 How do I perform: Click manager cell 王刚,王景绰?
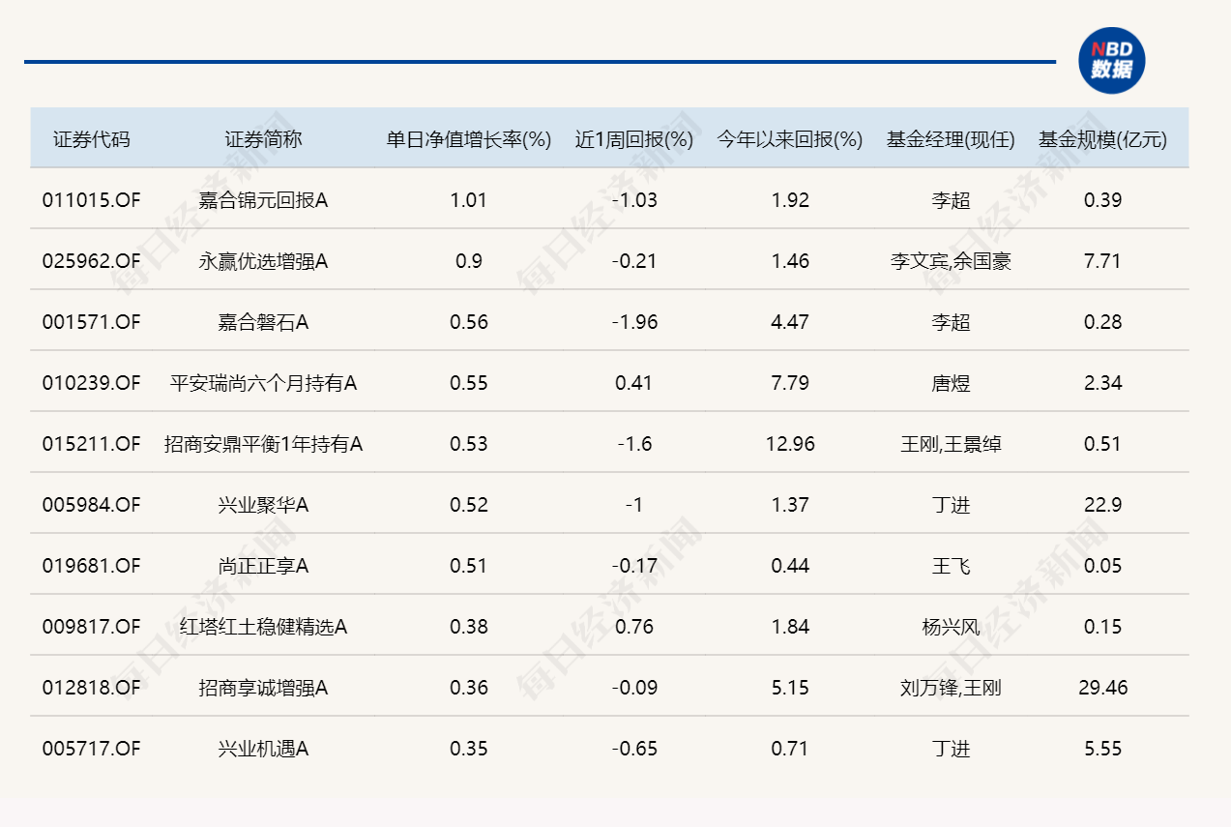(951, 444)
